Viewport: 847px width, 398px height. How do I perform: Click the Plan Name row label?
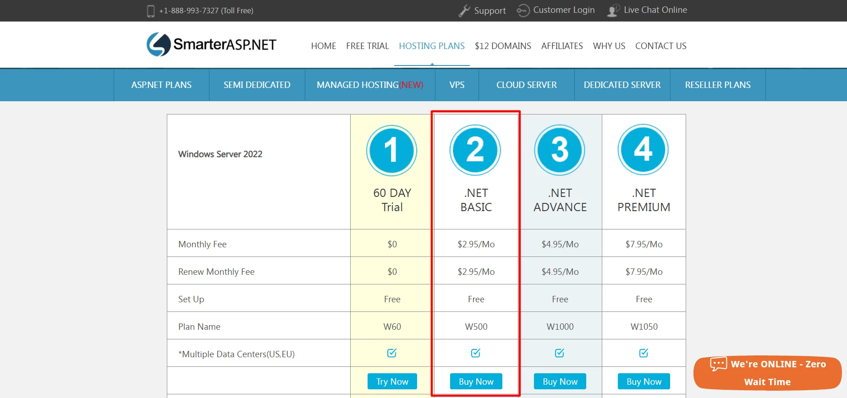[x=199, y=327]
